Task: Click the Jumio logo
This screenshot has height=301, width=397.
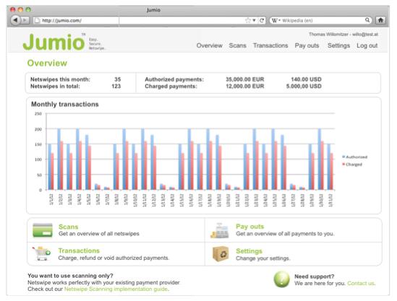Action: click(54, 42)
